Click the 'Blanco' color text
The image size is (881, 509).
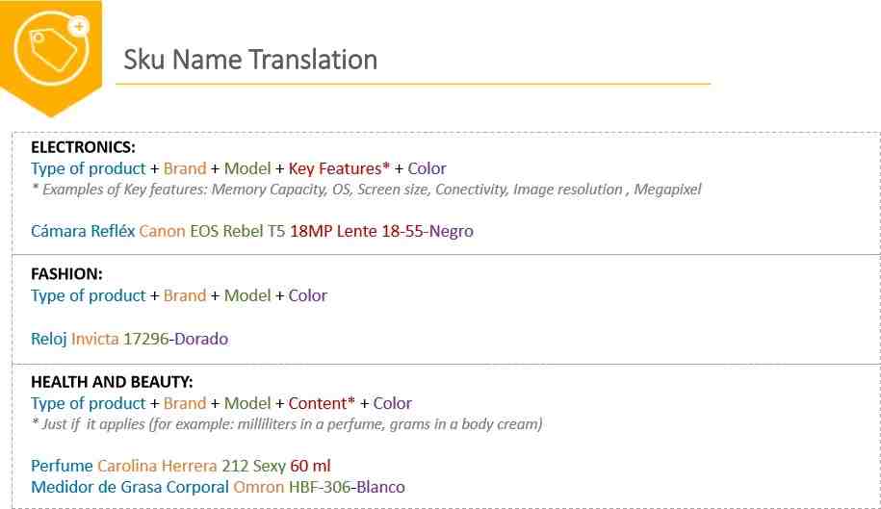[x=380, y=487]
